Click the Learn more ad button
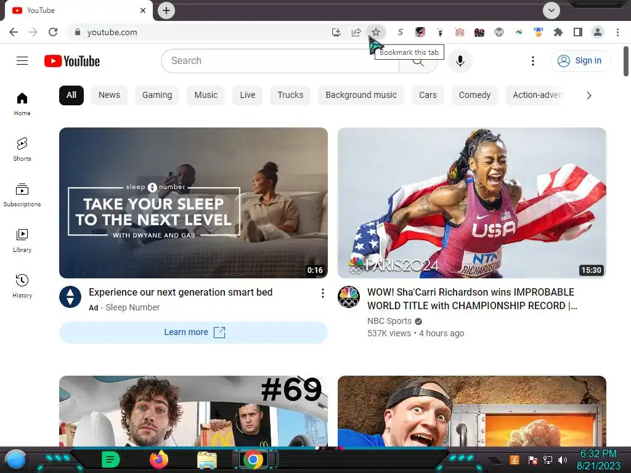This screenshot has height=473, width=631. click(x=193, y=332)
